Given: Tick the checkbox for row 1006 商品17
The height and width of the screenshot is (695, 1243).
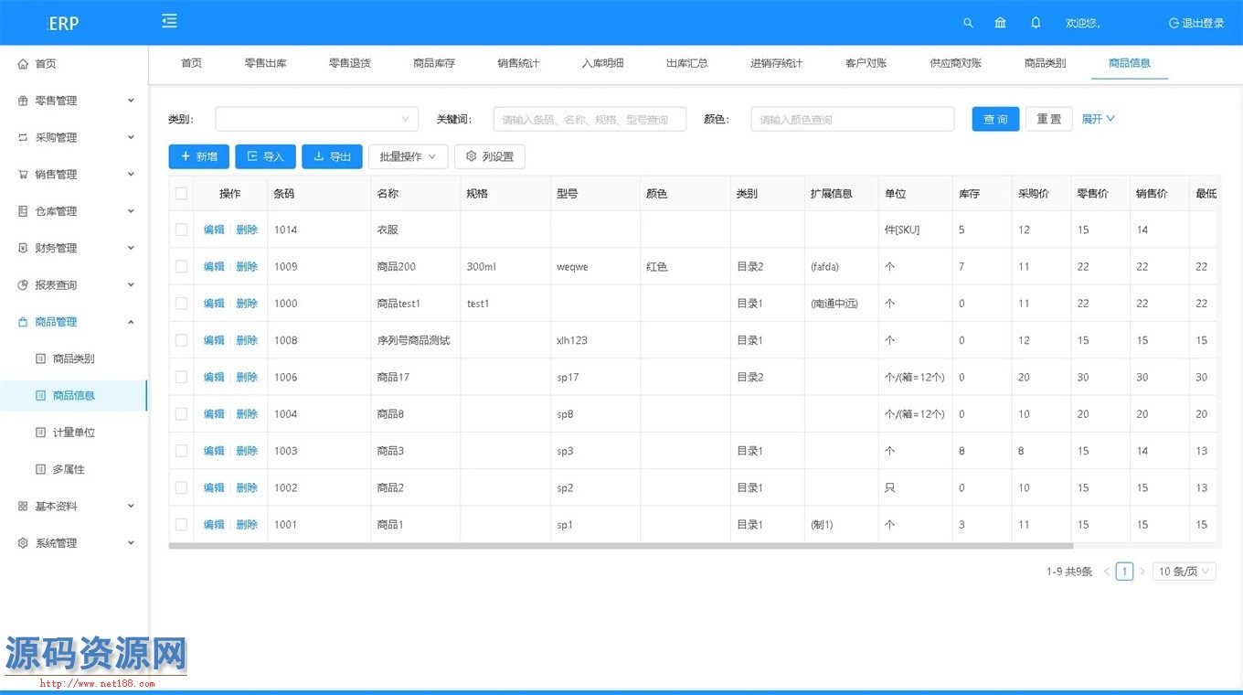Looking at the screenshot, I should pos(181,377).
